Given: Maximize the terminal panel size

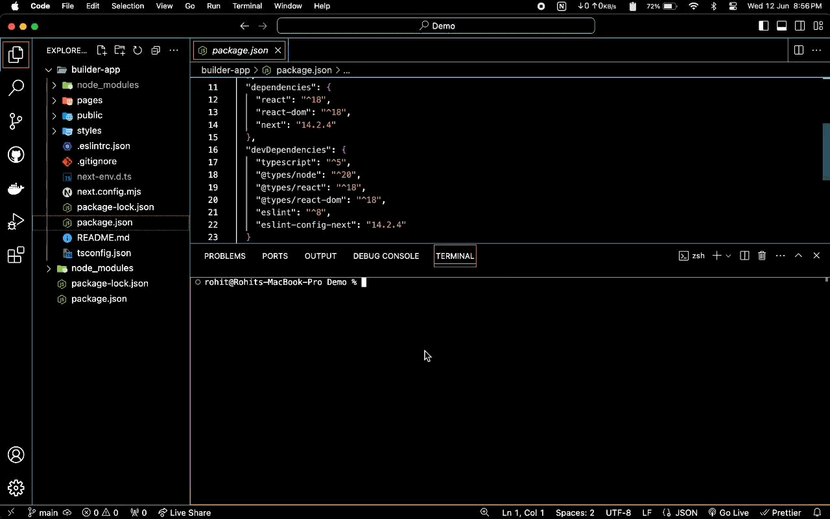Looking at the screenshot, I should click(x=798, y=256).
